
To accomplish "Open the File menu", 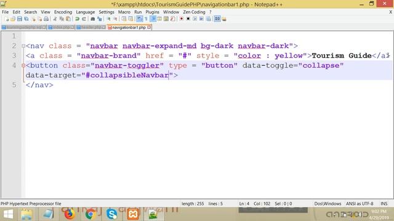I will click(5, 12).
